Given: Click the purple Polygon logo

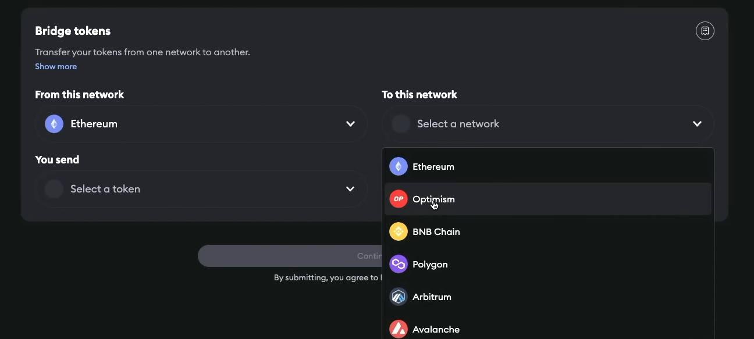Looking at the screenshot, I should (x=399, y=265).
